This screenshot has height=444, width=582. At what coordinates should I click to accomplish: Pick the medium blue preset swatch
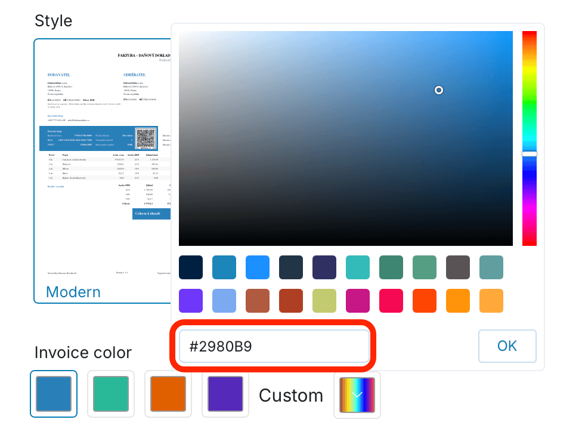pos(224,267)
